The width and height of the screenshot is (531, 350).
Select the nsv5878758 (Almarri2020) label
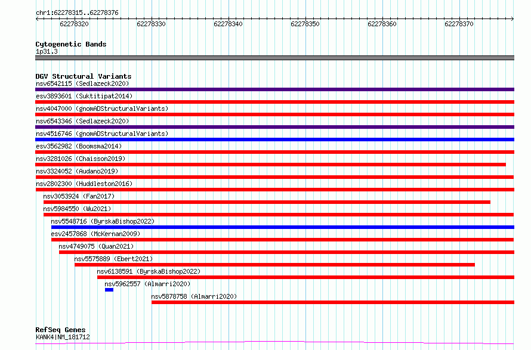[x=194, y=296]
